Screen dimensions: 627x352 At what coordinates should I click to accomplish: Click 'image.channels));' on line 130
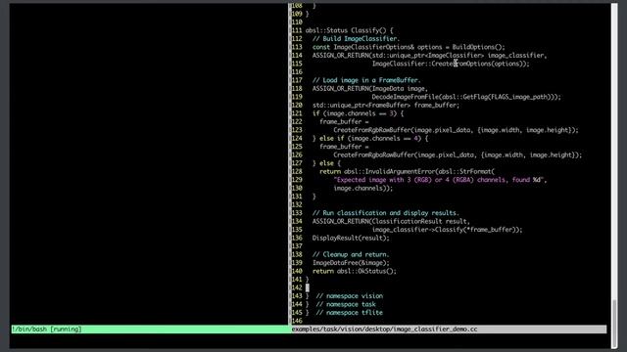click(363, 189)
